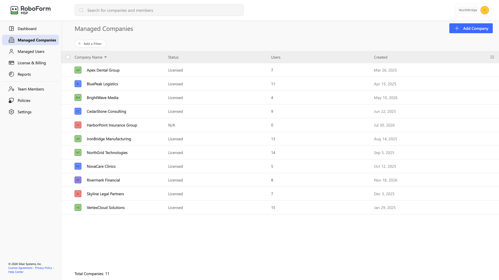
Task: Open the Dashboard icon in sidebar
Action: click(x=11, y=29)
